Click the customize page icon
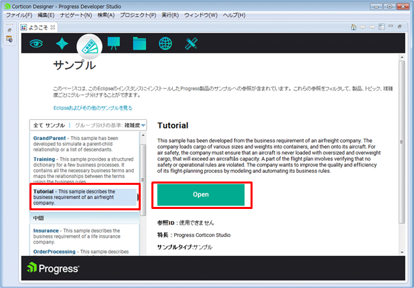 click(382, 27)
